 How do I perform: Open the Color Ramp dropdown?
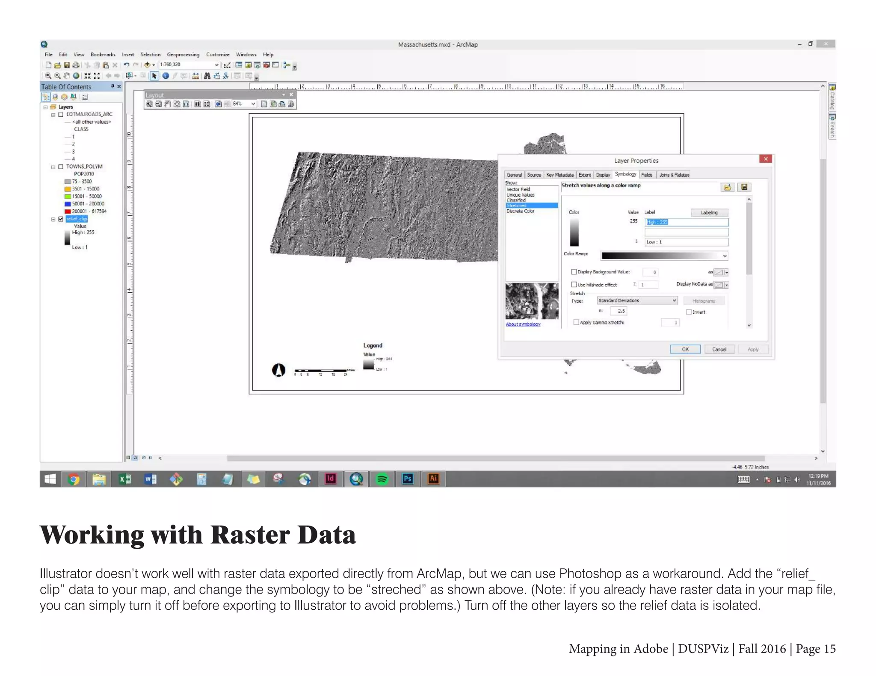(x=725, y=256)
